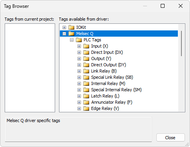Click the Link Relay (B) folder icon
190x147 pixels.
pos(86,71)
